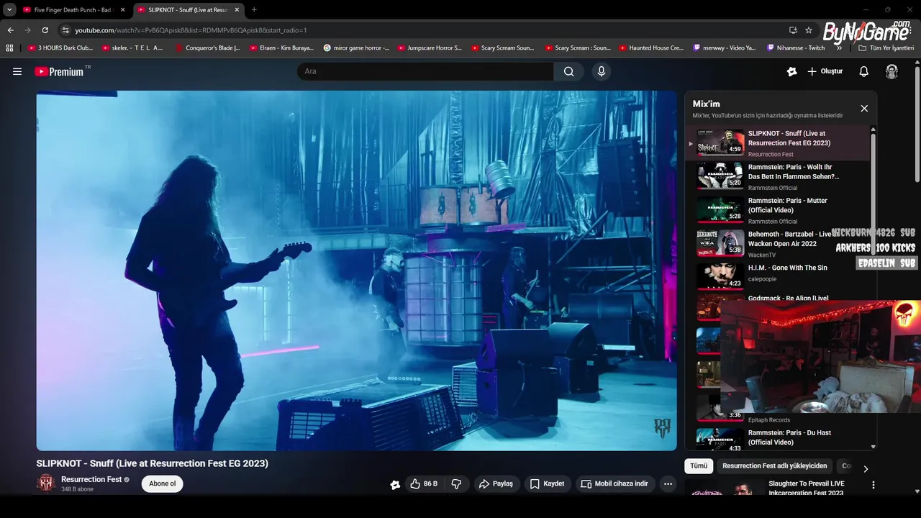Close the Mix'im playlist panel
Viewport: 921px width, 518px height.
(x=864, y=109)
